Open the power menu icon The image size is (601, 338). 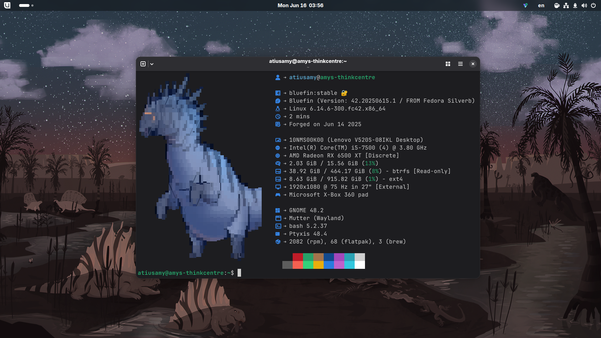click(x=593, y=5)
